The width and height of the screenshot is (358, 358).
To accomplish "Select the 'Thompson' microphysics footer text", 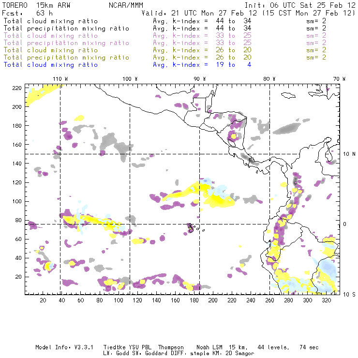I will [x=171, y=347].
